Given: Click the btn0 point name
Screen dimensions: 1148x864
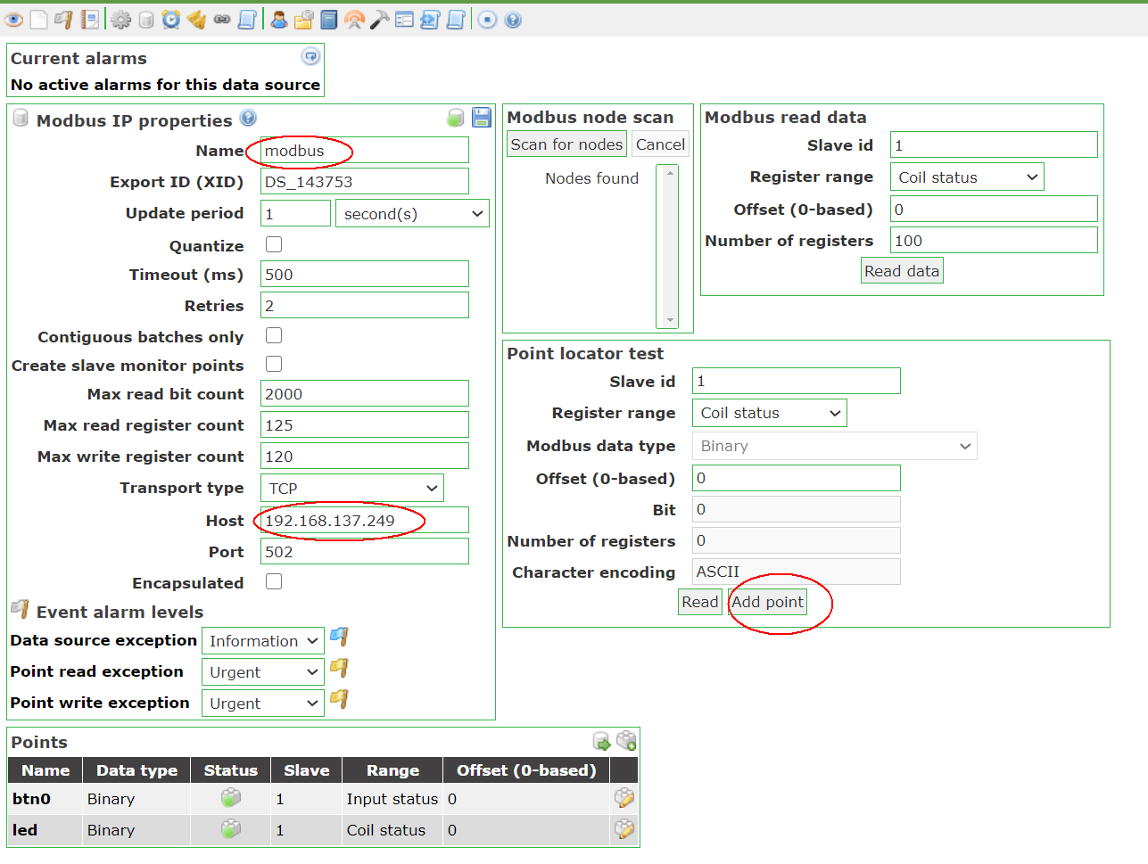Looking at the screenshot, I should 31,799.
